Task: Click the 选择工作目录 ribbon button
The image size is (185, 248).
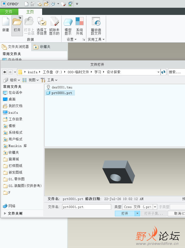Action: point(42,26)
